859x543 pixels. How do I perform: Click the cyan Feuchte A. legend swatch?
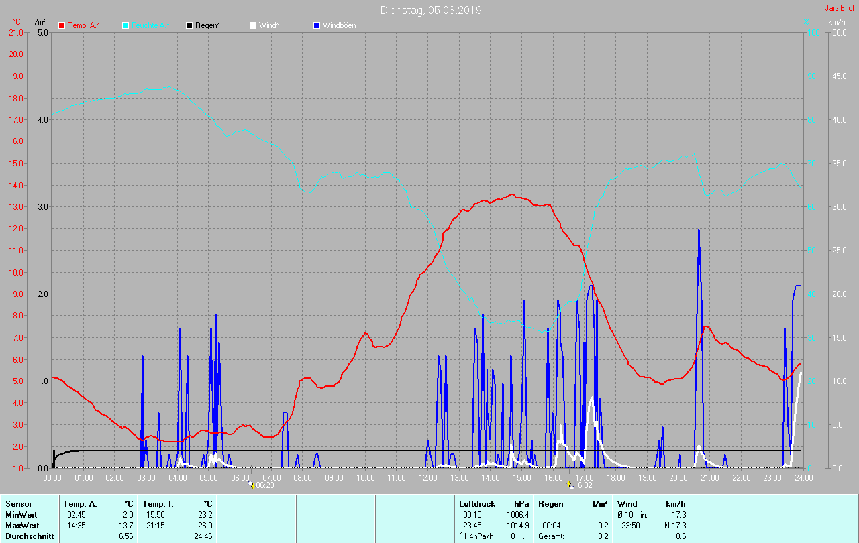coord(125,25)
